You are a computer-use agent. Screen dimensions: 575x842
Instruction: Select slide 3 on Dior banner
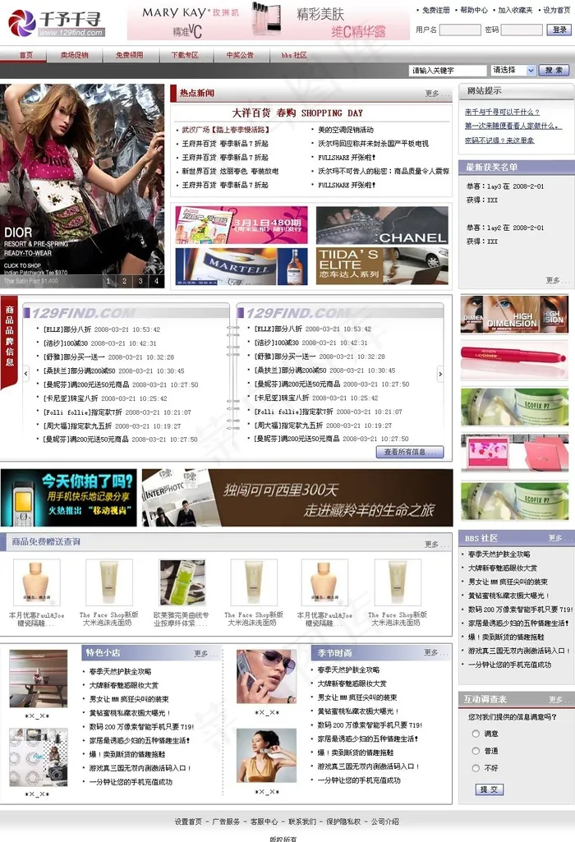coord(140,281)
